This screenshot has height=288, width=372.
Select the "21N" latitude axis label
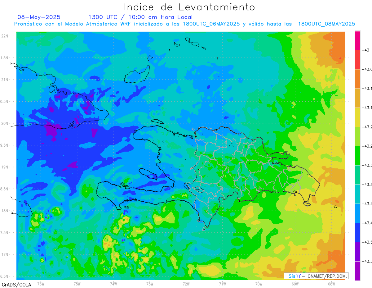click(5, 80)
